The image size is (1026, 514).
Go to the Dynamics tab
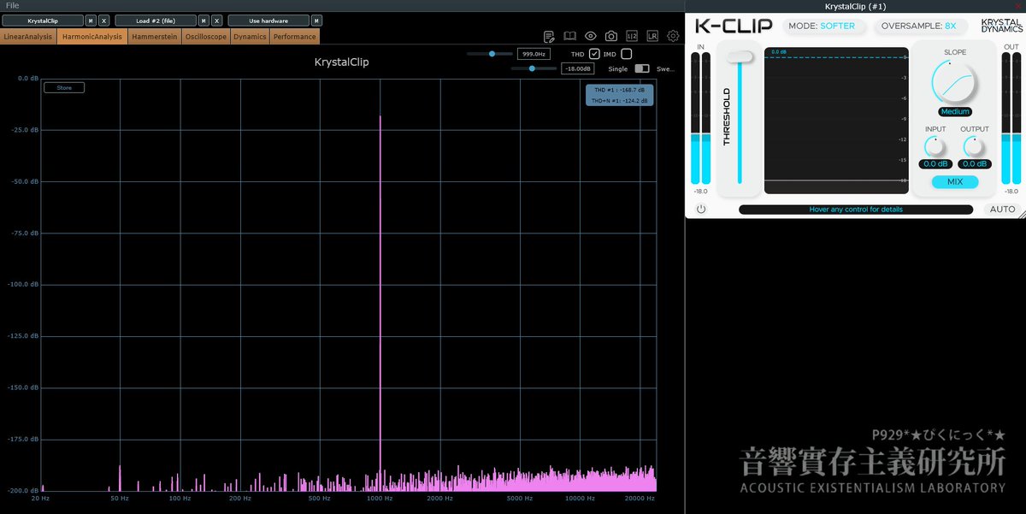(x=251, y=37)
